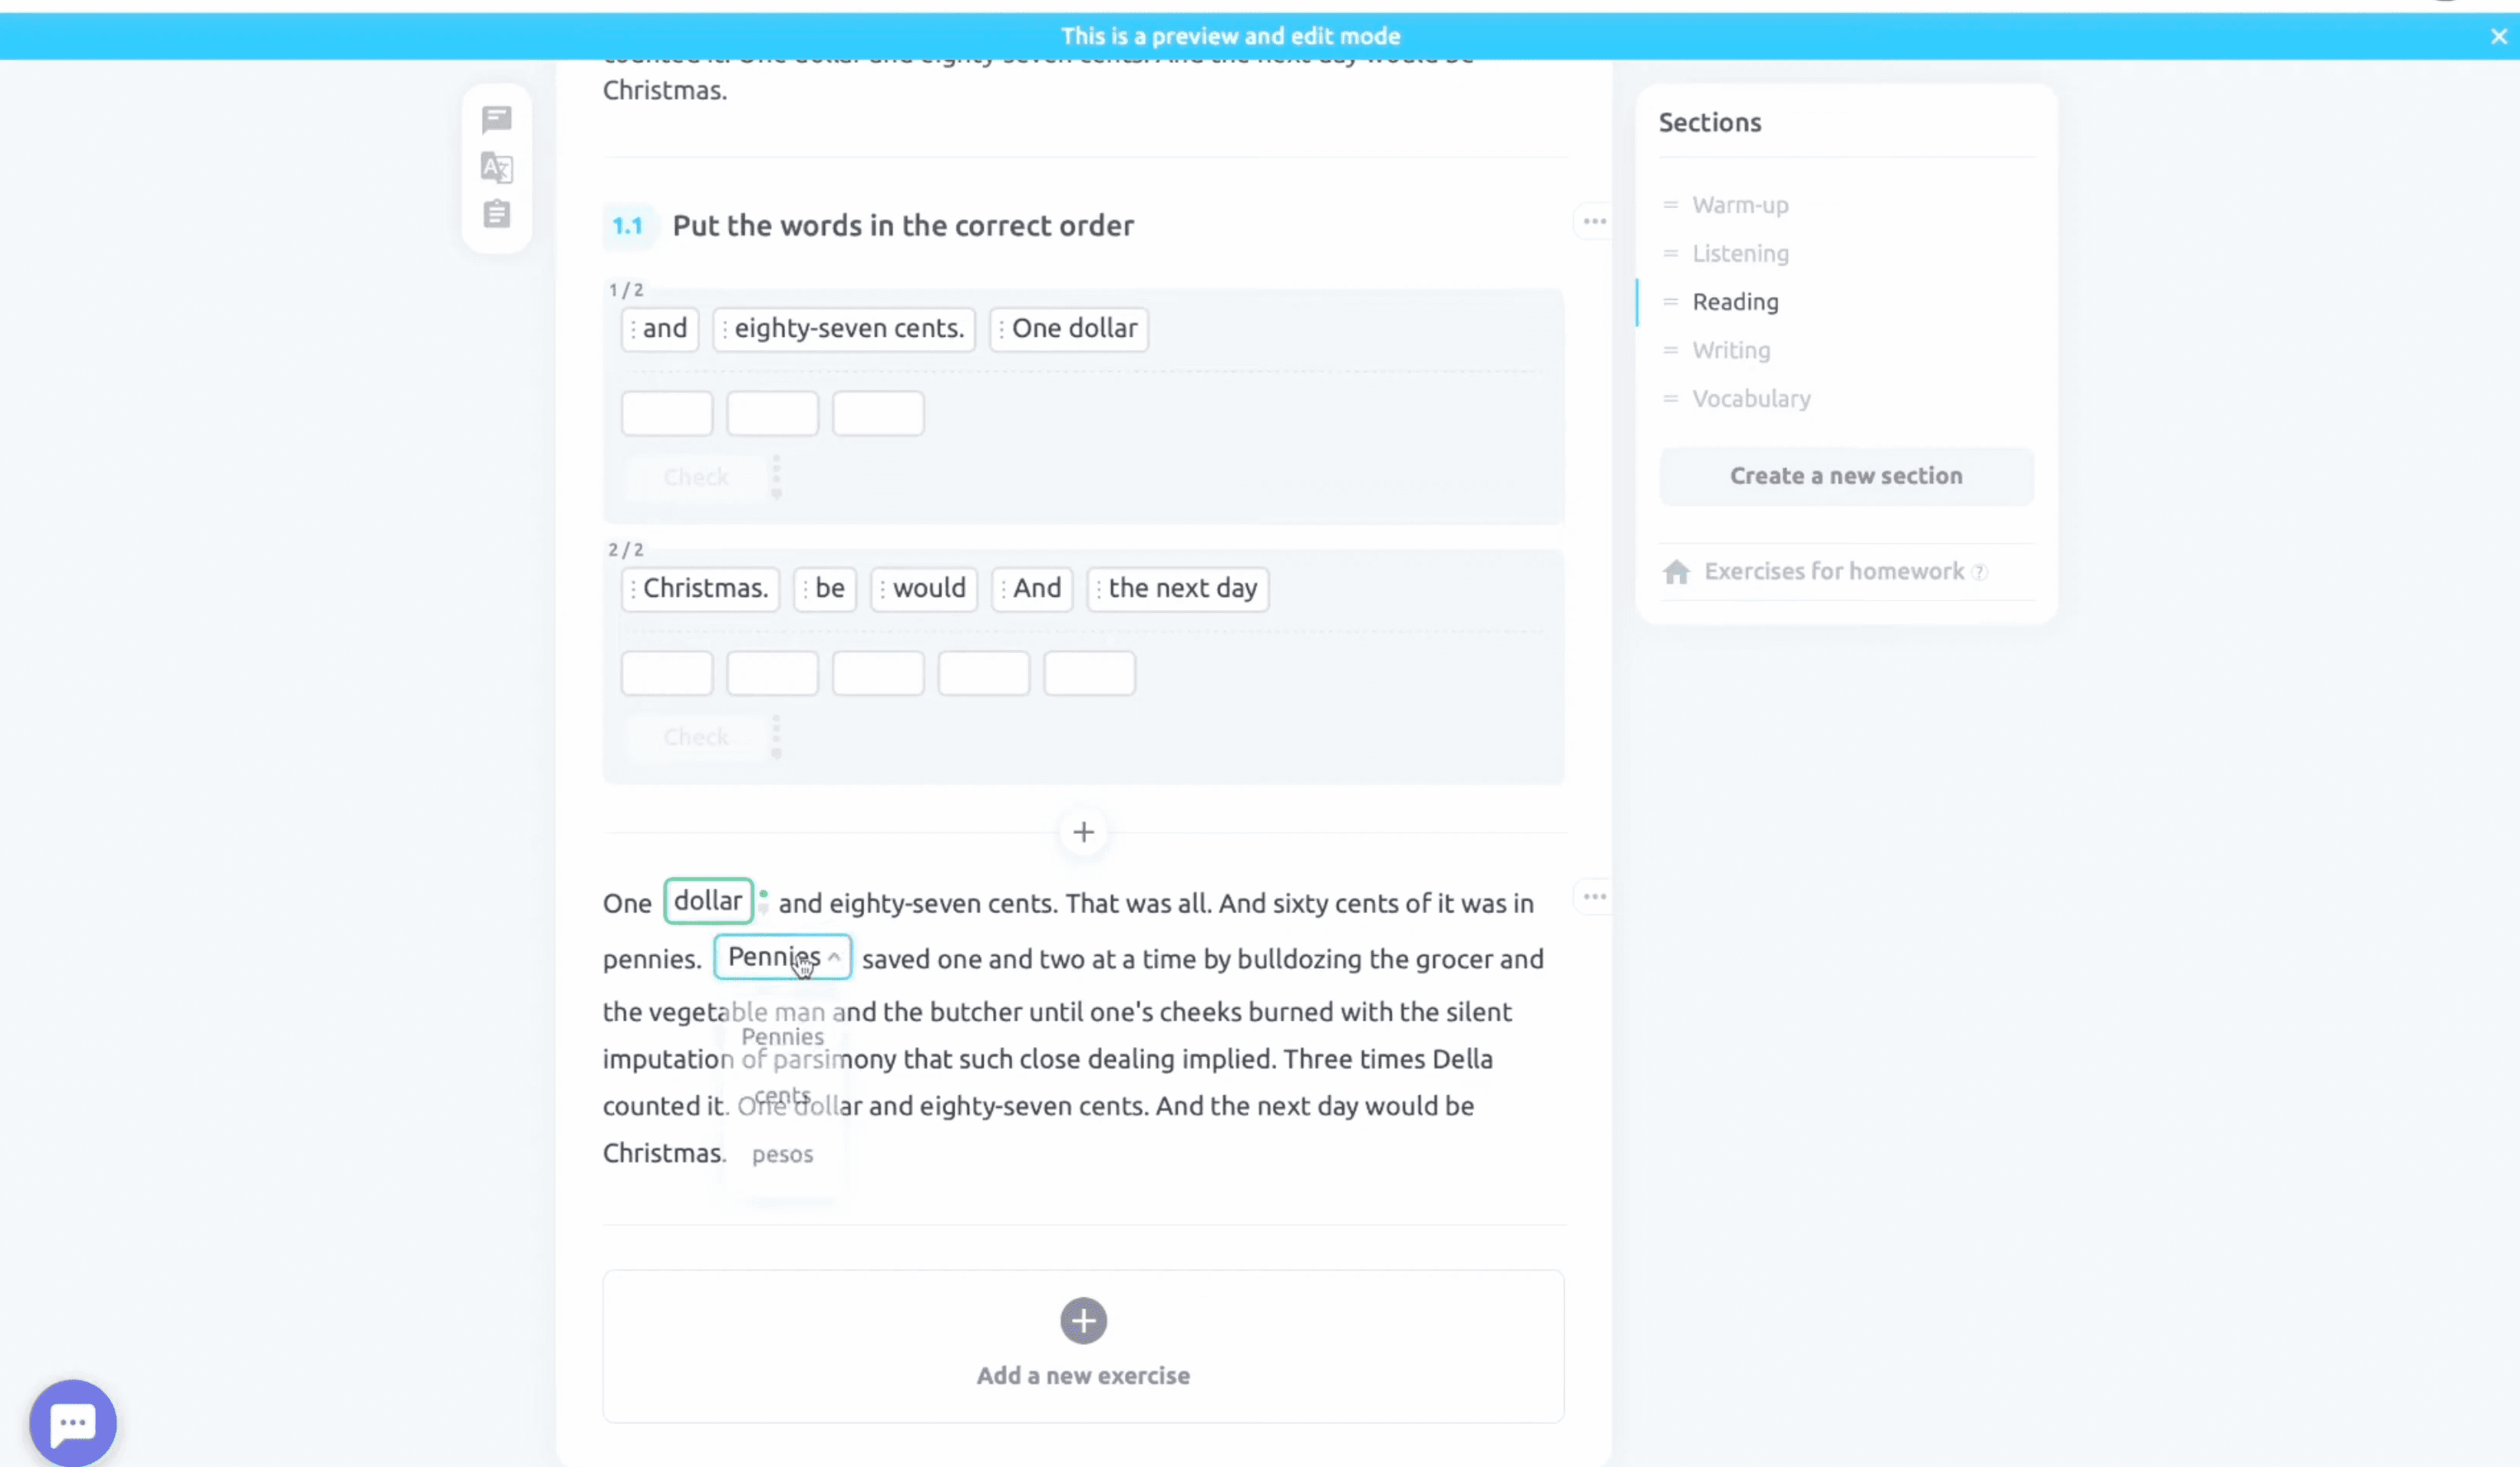Click the small plus between exercises
Screen dimensions: 2520x1467
[1083, 832]
